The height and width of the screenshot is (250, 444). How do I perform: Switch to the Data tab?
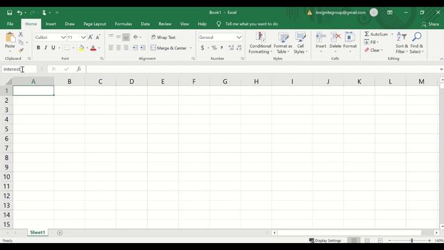coord(145,24)
